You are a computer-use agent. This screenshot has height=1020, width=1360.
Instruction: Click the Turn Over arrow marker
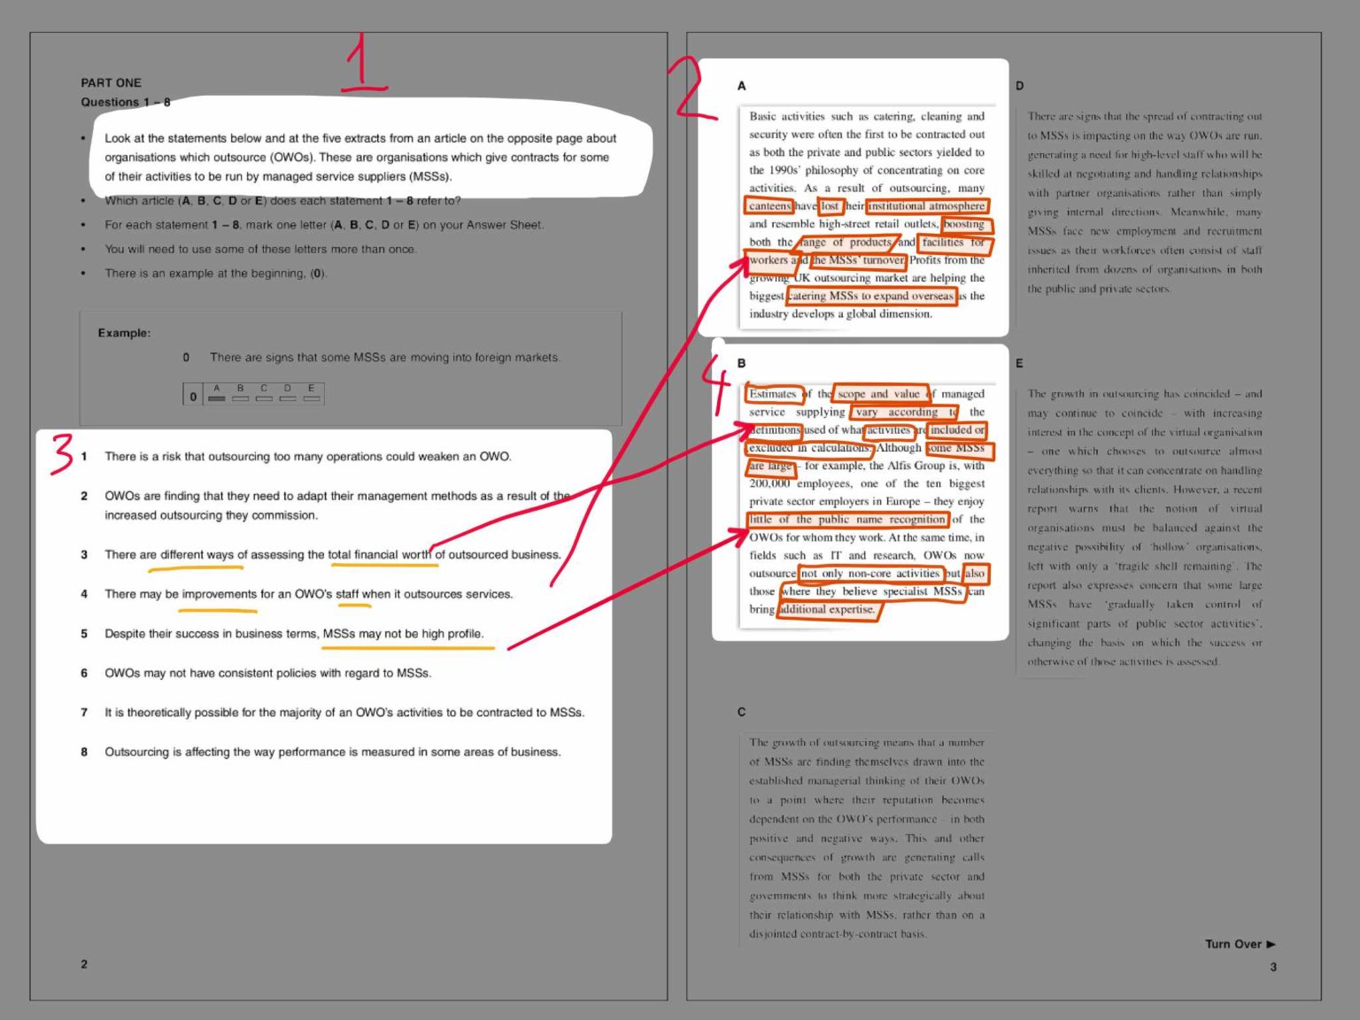(1270, 944)
